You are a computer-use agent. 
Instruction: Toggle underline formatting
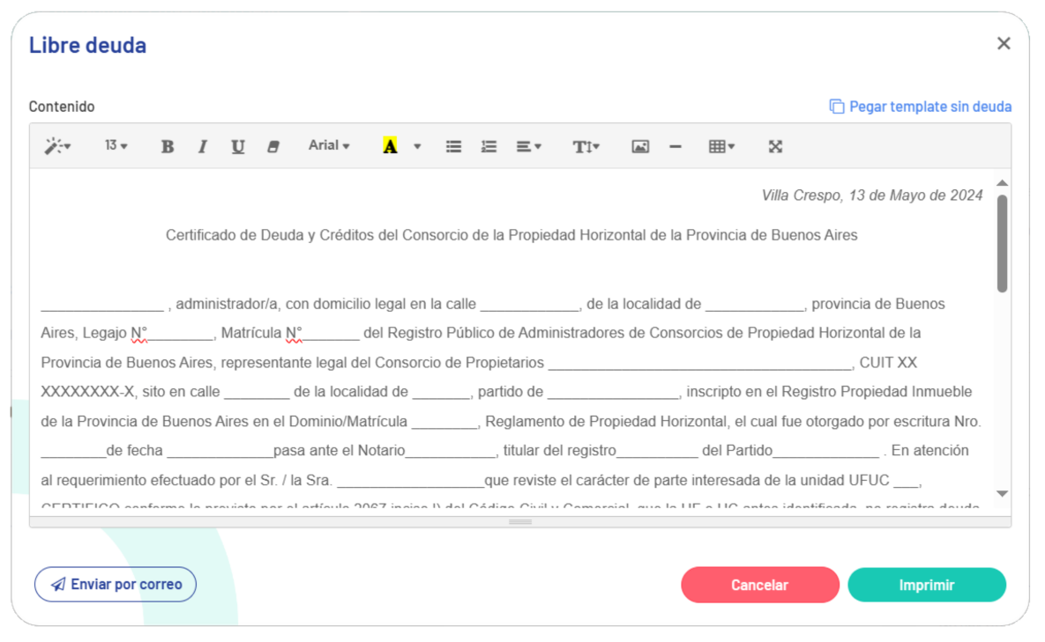(238, 146)
